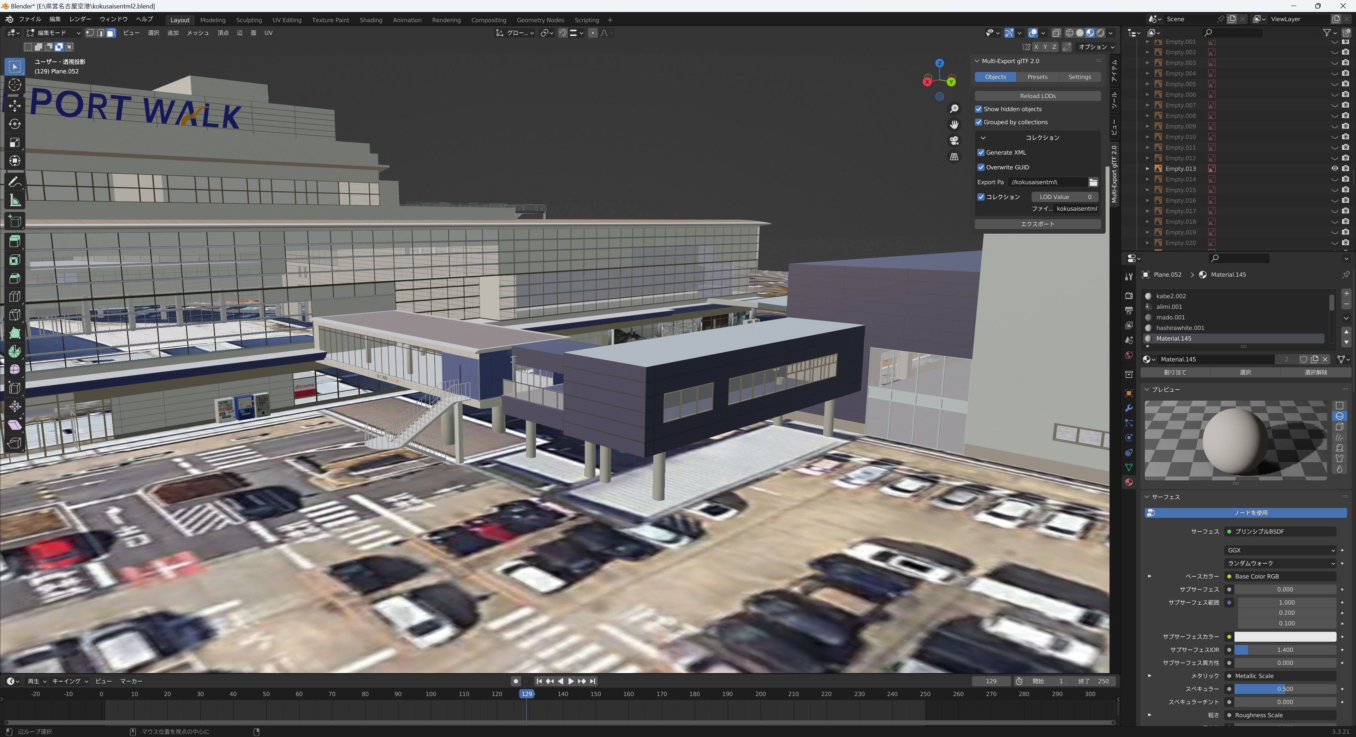This screenshot has height=737, width=1356.
Task: Open the ランダムウォーク subsurface method dropdown
Action: click(x=1280, y=563)
